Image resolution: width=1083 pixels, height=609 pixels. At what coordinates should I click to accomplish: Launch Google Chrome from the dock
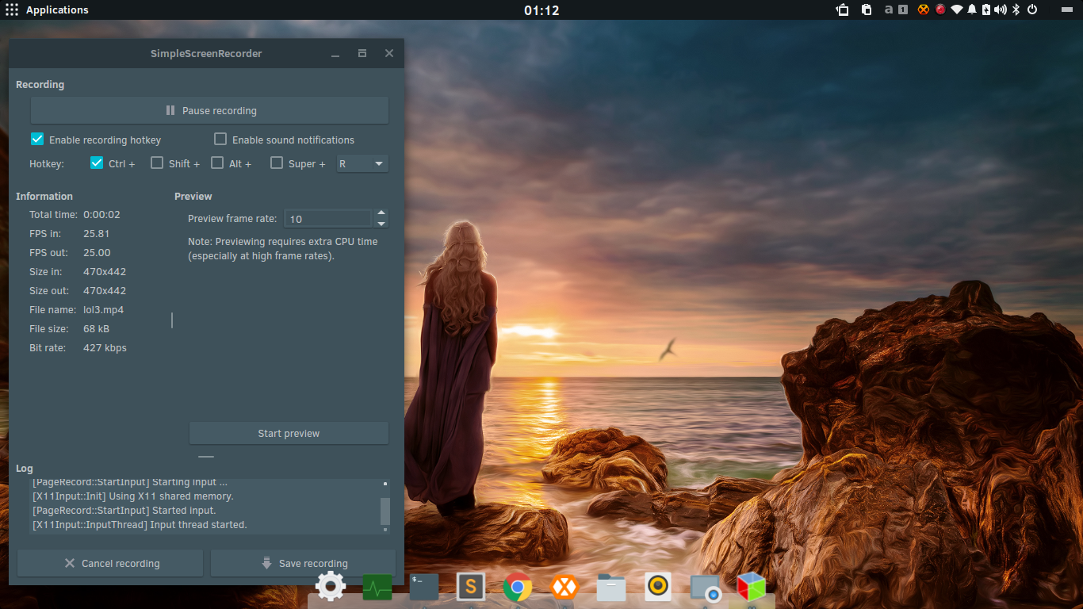518,588
